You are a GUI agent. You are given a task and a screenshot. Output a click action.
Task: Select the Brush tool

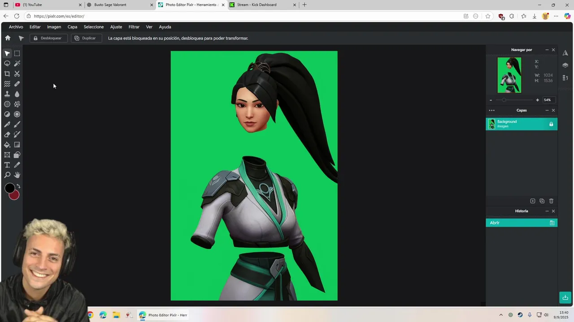pos(17,124)
